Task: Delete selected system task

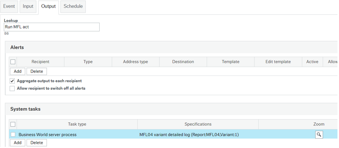Action: pyautogui.click(x=37, y=143)
